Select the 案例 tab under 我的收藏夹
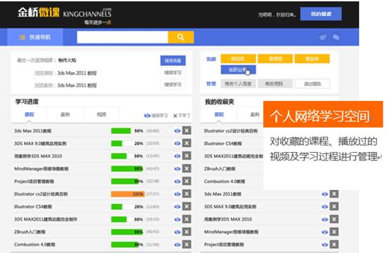Image resolution: width=389 pixels, height=253 pixels. (x=255, y=114)
